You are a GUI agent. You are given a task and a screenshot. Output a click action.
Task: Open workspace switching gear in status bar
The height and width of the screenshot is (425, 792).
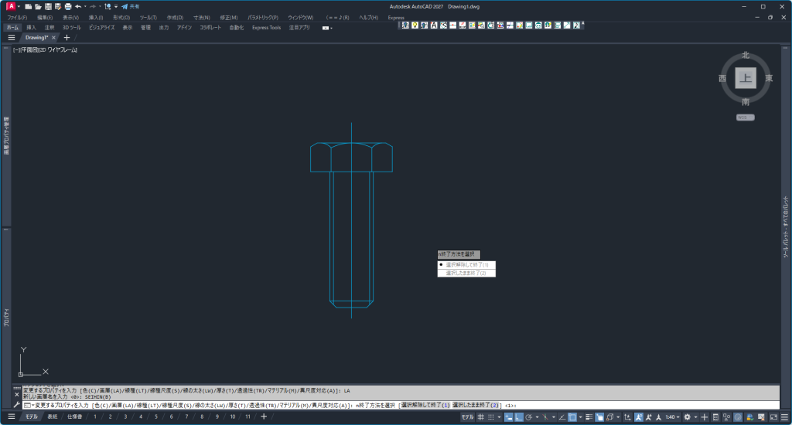coord(687,417)
